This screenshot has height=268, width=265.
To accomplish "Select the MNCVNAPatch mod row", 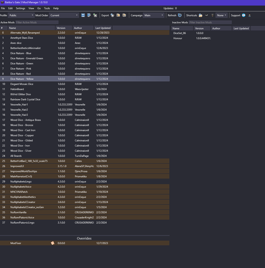I will pos(85,192).
